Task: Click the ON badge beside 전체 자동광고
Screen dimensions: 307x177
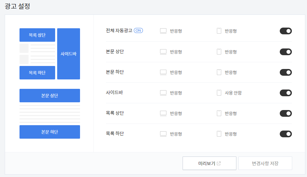Action: point(138,31)
